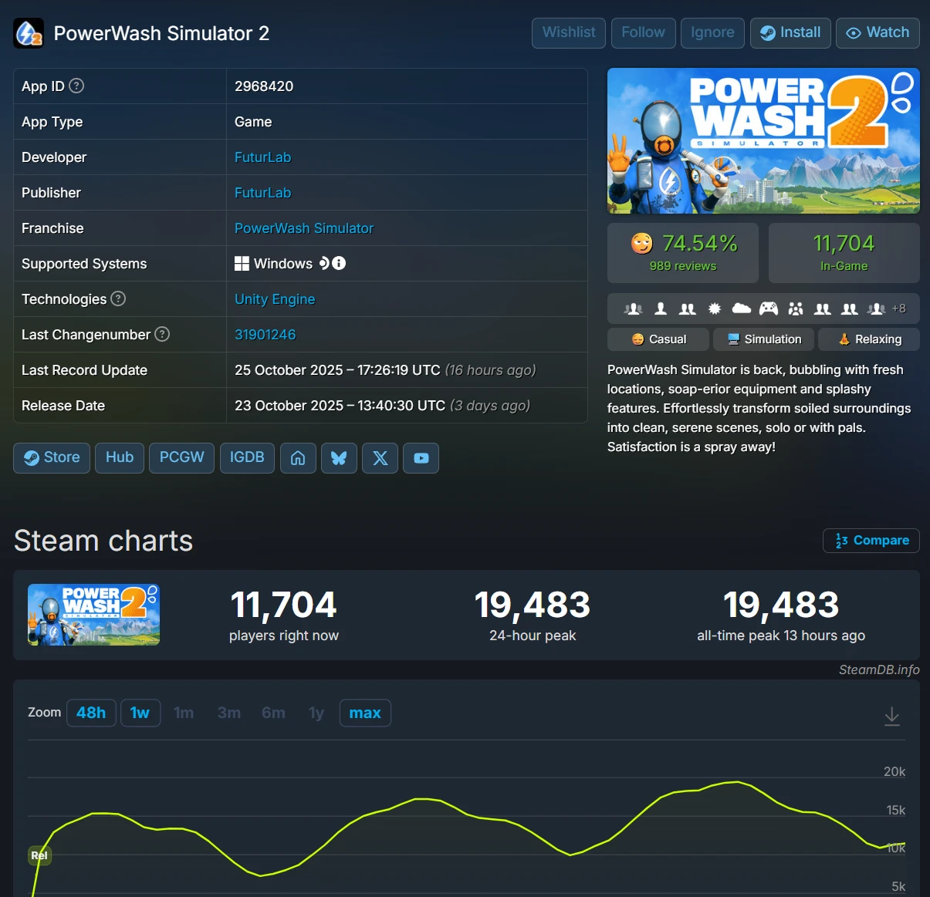The image size is (930, 897).
Task: Expand the +8 more feature categories
Action: (x=898, y=309)
